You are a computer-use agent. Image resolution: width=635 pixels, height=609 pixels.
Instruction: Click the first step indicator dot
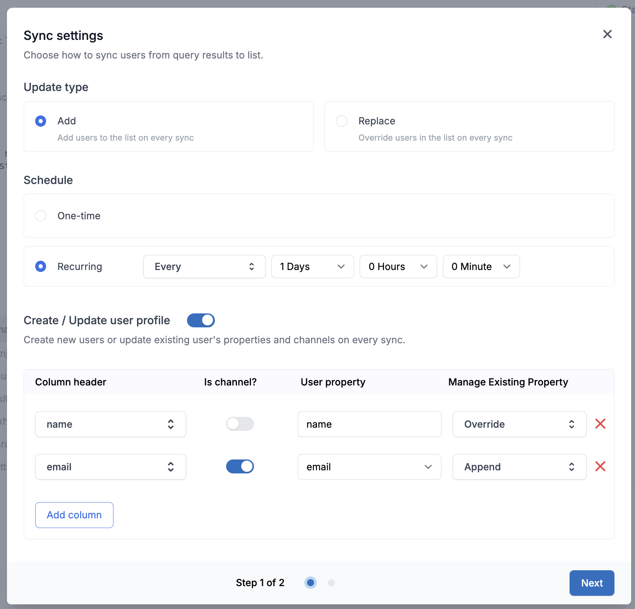[x=311, y=583]
